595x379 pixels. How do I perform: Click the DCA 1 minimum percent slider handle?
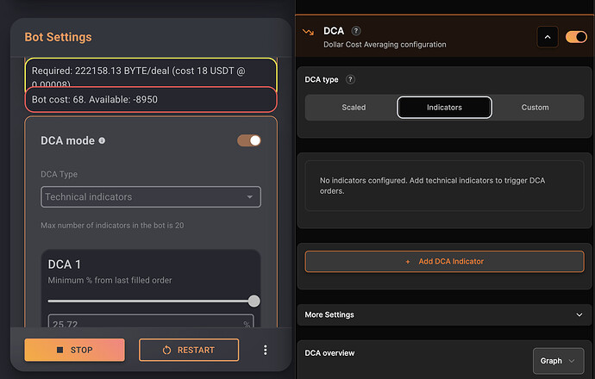pyautogui.click(x=254, y=301)
